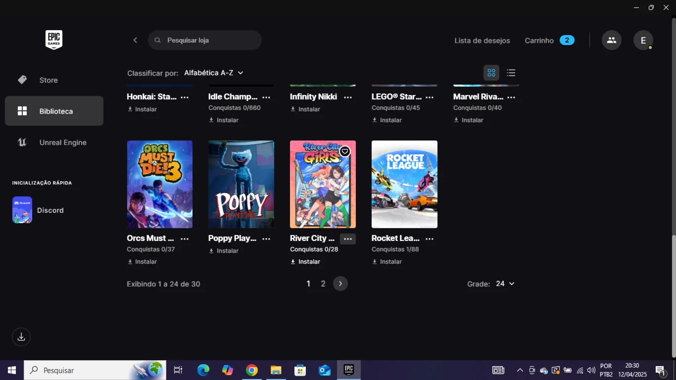Open options menu for Idle Champions
The height and width of the screenshot is (380, 676).
coord(266,97)
